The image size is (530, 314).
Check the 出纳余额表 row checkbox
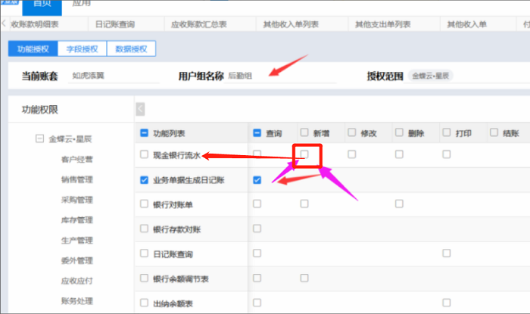click(145, 303)
